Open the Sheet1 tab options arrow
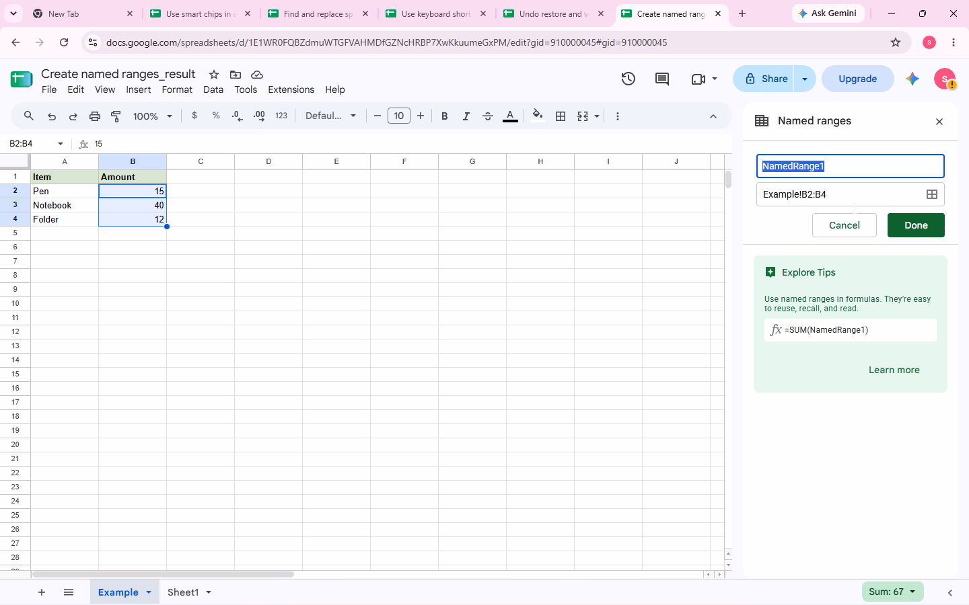This screenshot has height=605, width=969. point(209,592)
